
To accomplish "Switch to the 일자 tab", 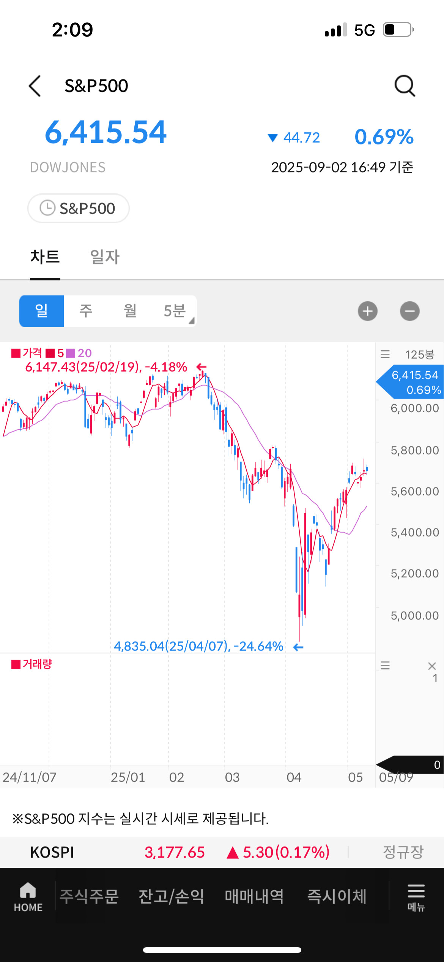I will point(105,257).
